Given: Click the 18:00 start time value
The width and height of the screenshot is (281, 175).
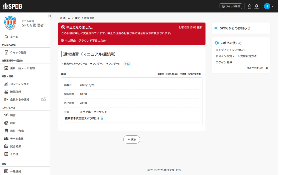Looking at the screenshot, I should 83,94.
